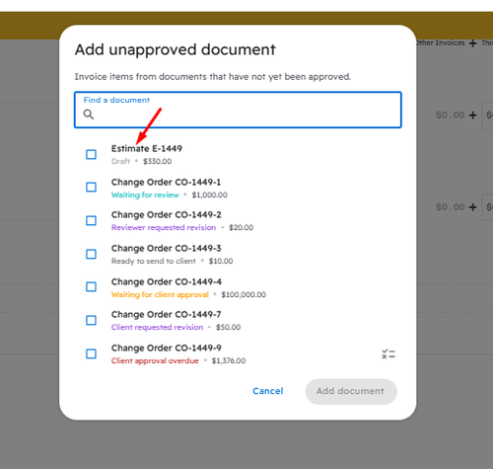Click the Client requested revision status
493x469 pixels.
[157, 327]
